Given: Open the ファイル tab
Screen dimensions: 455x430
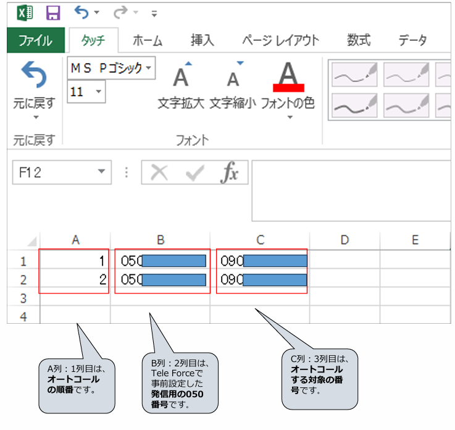Looking at the screenshot, I should [x=36, y=40].
